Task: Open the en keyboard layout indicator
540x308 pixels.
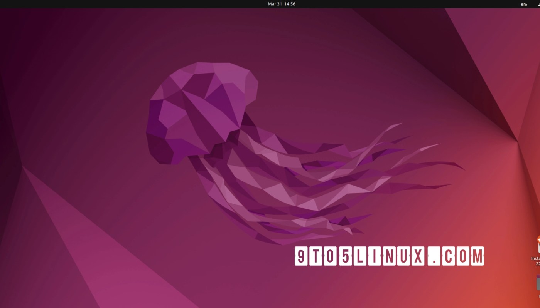Action: (x=524, y=4)
